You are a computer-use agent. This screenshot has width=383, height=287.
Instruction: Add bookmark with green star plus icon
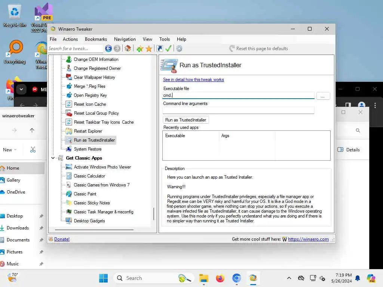pyautogui.click(x=140, y=49)
